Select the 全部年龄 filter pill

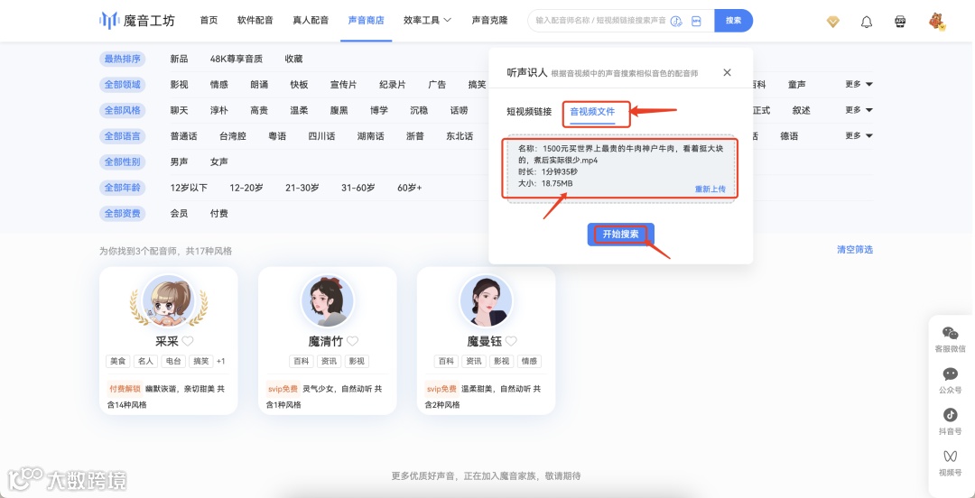(123, 187)
